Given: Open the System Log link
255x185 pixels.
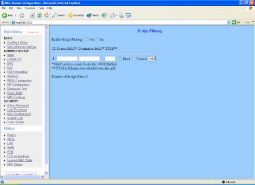Looking at the screenshot, I should point(15,118).
